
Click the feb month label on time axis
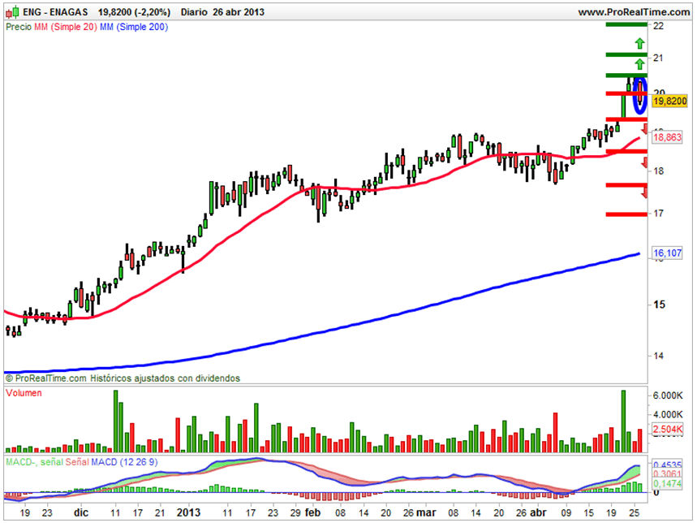312,512
